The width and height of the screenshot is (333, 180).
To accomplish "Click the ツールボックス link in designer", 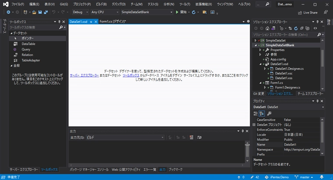I will [x=131, y=75].
